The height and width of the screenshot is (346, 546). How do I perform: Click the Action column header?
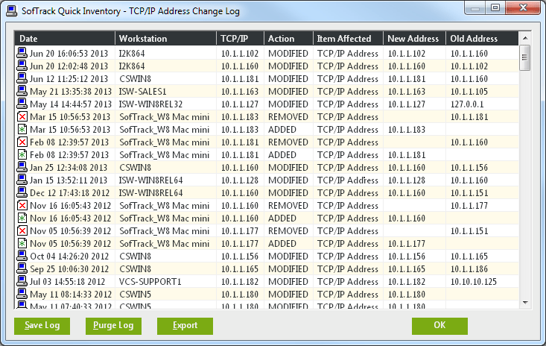point(288,39)
